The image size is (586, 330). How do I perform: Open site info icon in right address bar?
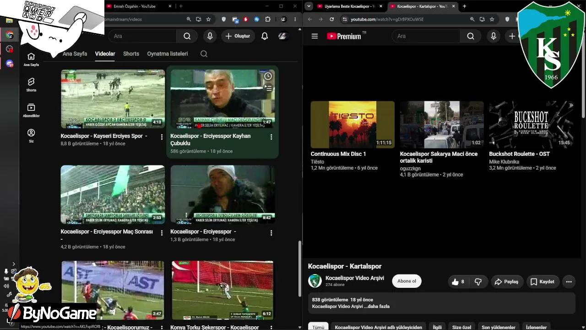(x=345, y=19)
